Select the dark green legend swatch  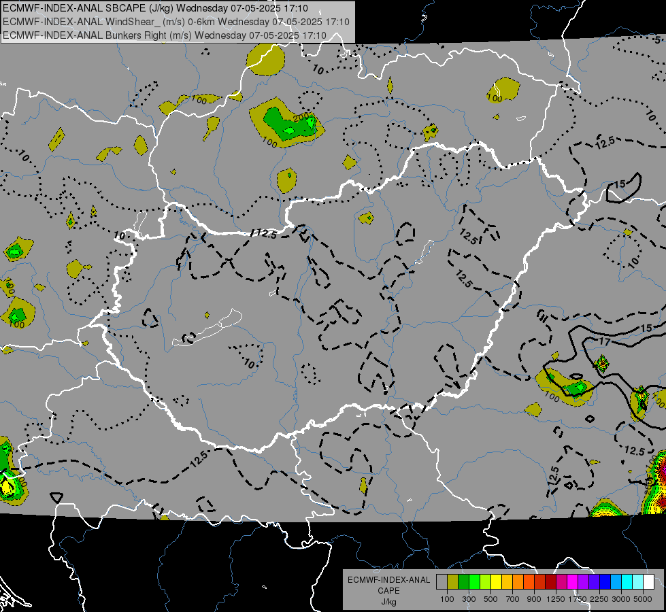click(x=463, y=582)
